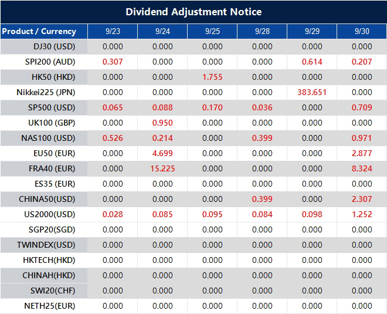Select US2000 value 1.252
Viewport: 387px width, 314px height.
(362, 214)
